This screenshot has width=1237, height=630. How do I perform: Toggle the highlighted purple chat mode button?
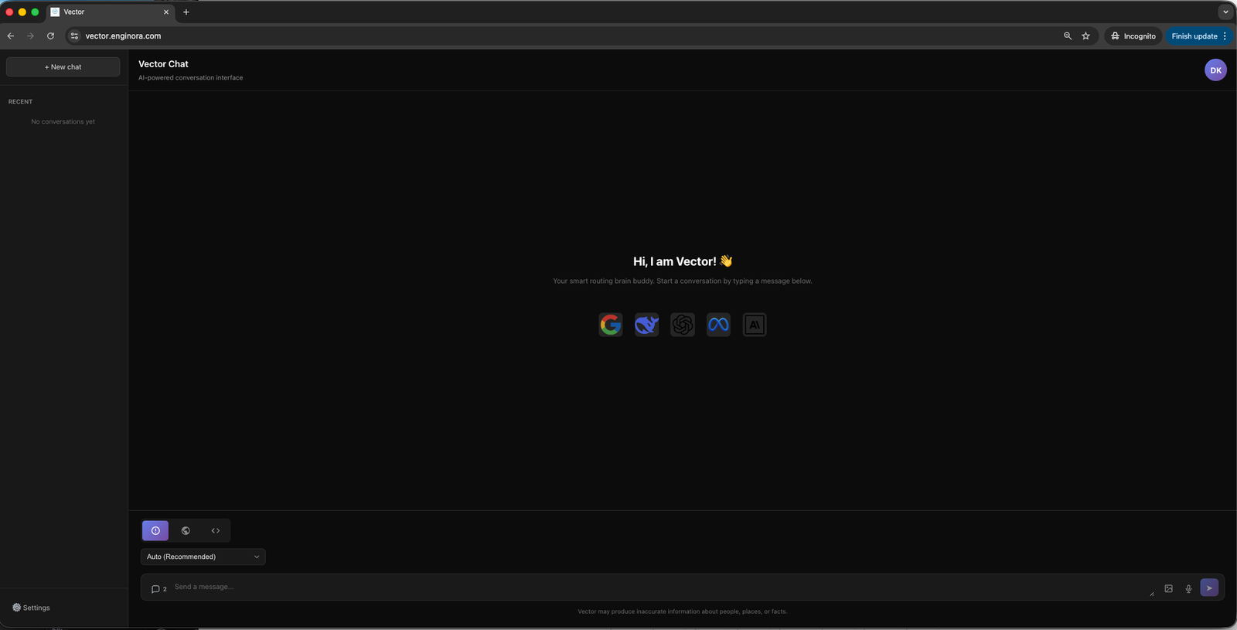[155, 530]
